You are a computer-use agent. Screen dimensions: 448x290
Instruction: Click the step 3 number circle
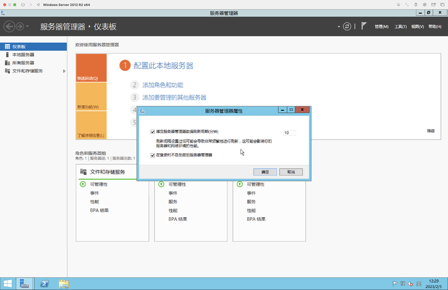[134, 98]
